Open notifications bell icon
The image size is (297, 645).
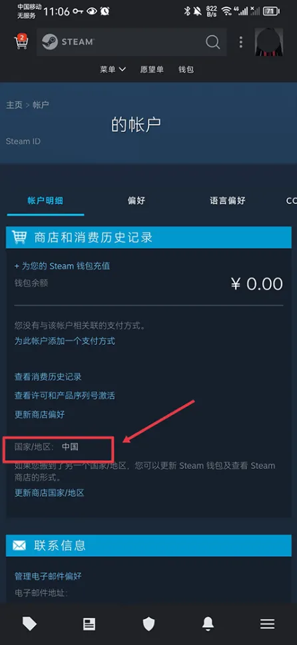(x=208, y=624)
